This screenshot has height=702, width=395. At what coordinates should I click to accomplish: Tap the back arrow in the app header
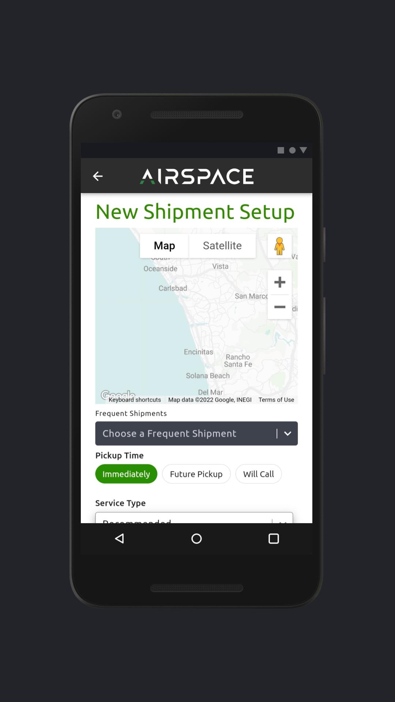pyautogui.click(x=98, y=176)
